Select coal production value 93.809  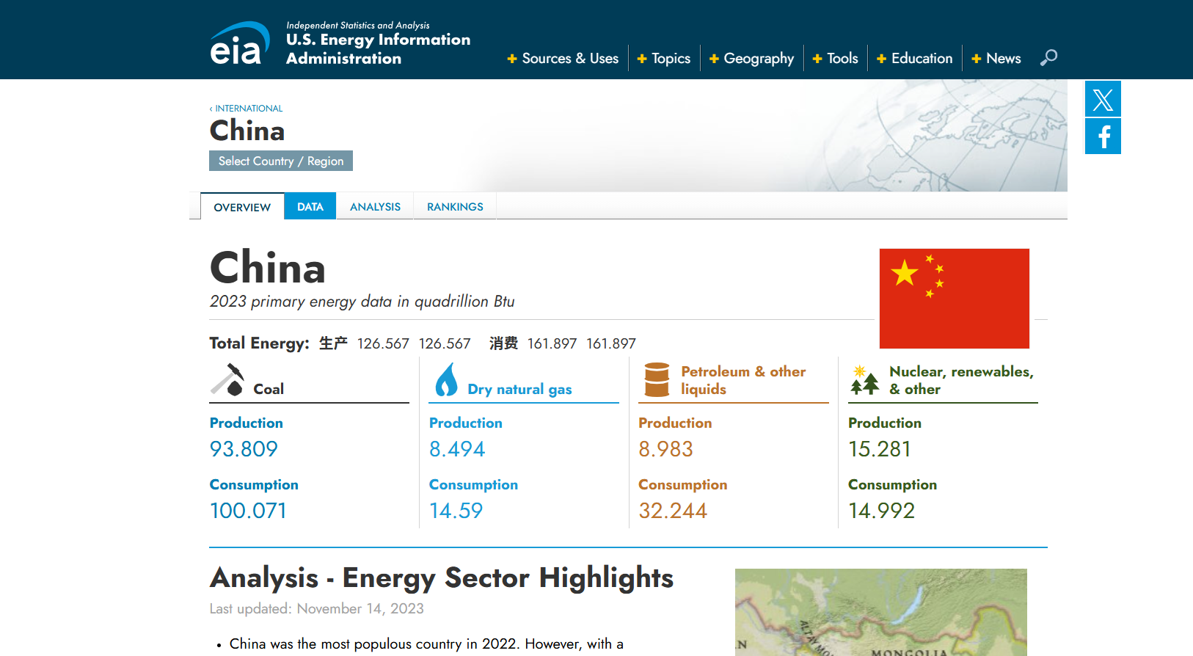(x=244, y=449)
